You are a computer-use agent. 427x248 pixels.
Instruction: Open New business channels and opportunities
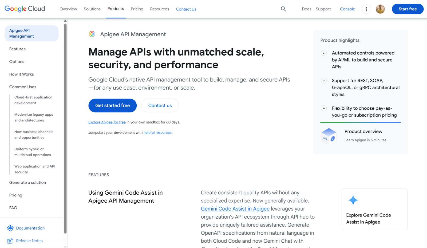coord(34,135)
